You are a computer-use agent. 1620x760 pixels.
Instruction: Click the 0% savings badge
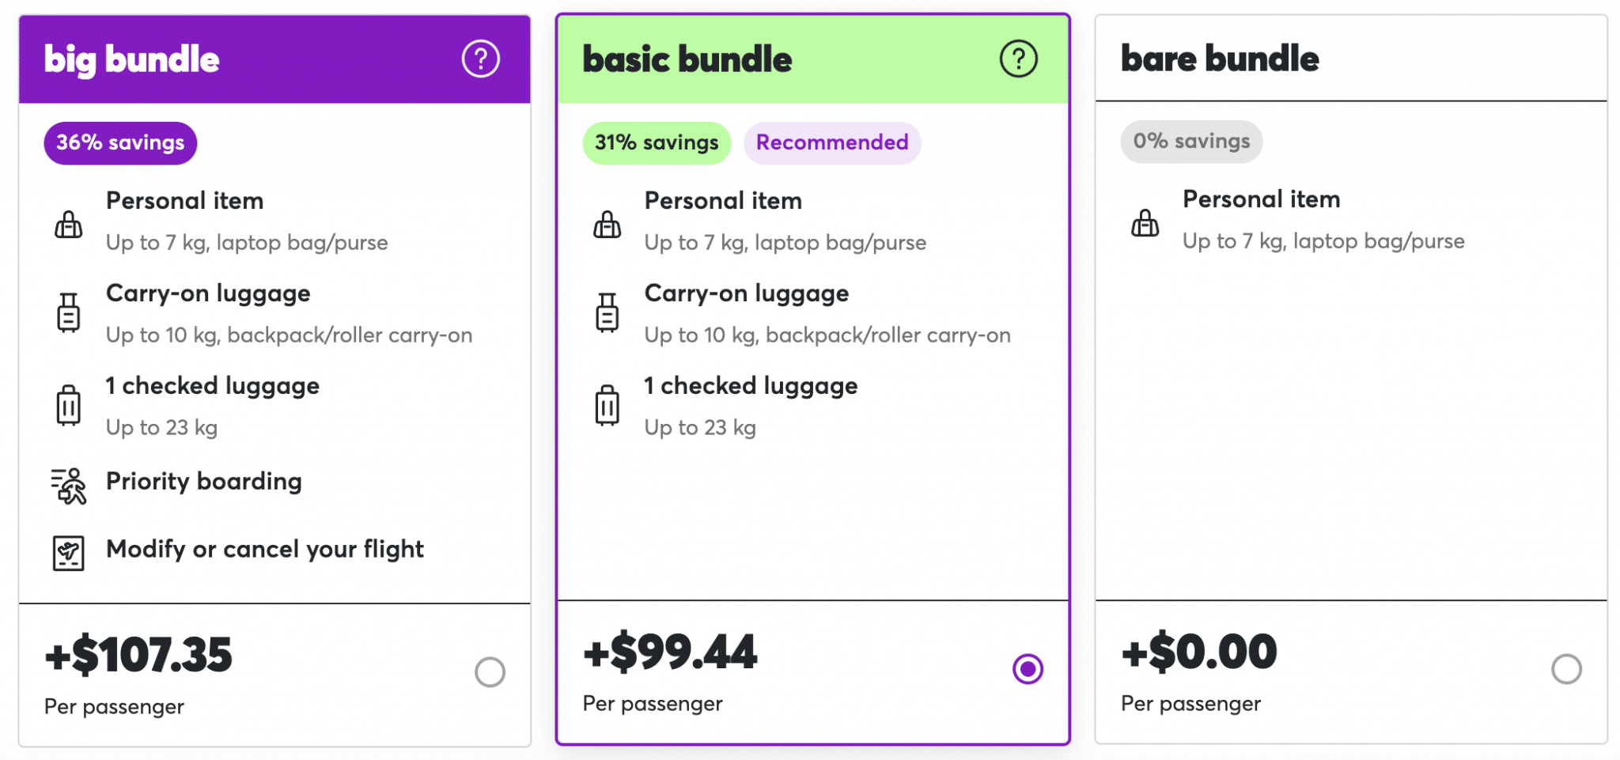click(1191, 142)
